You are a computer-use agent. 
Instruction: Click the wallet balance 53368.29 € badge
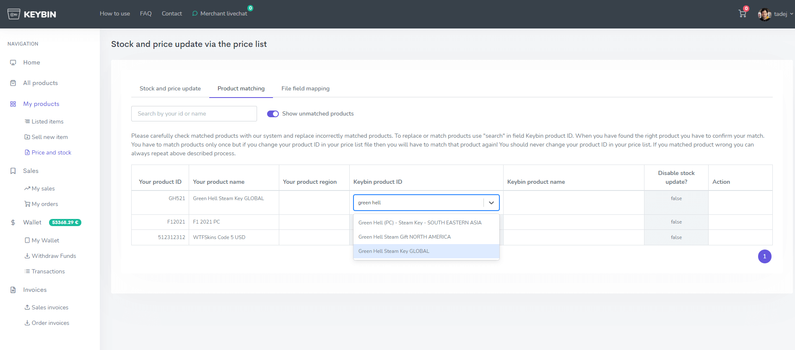pyautogui.click(x=65, y=222)
